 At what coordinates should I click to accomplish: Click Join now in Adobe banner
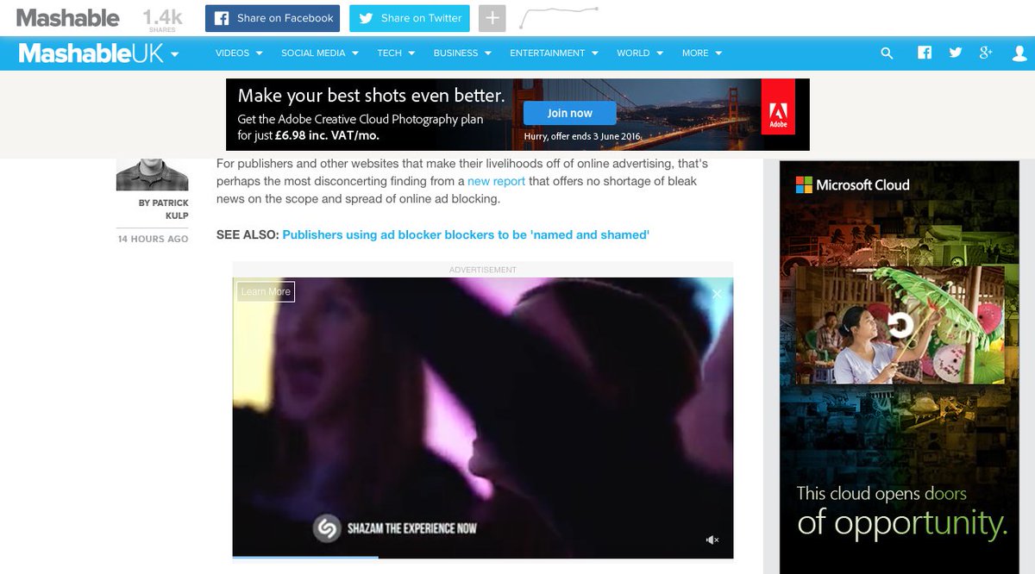point(569,113)
